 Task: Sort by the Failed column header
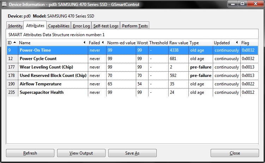pos(97,43)
